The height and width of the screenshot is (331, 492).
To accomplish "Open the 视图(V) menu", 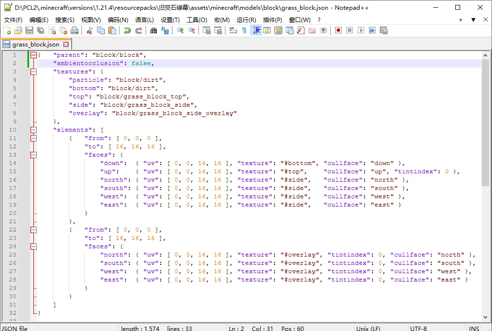I will tap(91, 20).
